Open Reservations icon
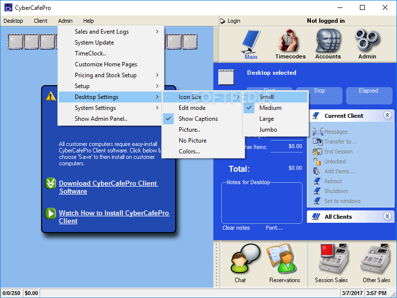The height and width of the screenshot is (298, 397). tap(282, 259)
